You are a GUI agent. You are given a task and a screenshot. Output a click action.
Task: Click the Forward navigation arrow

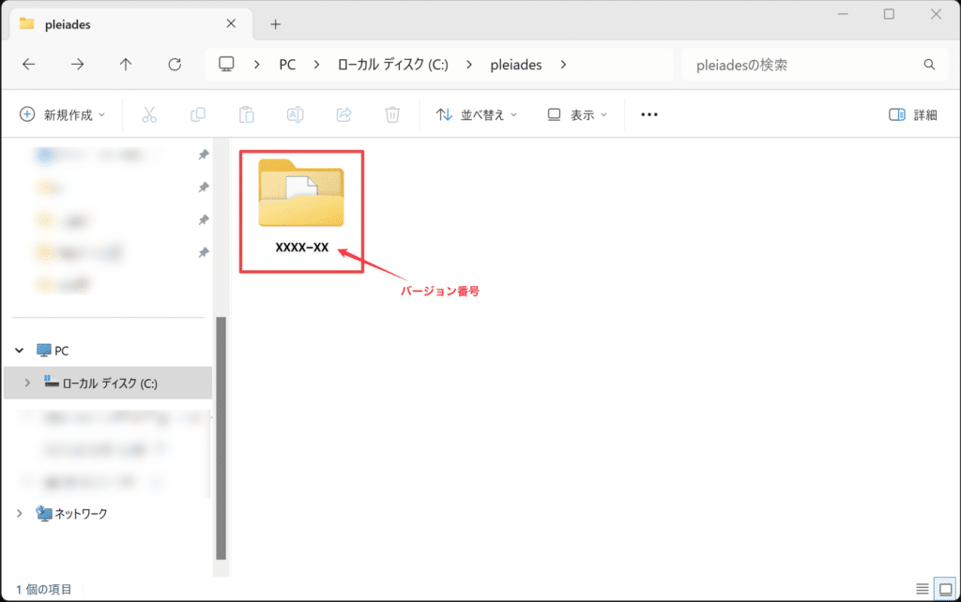click(78, 65)
